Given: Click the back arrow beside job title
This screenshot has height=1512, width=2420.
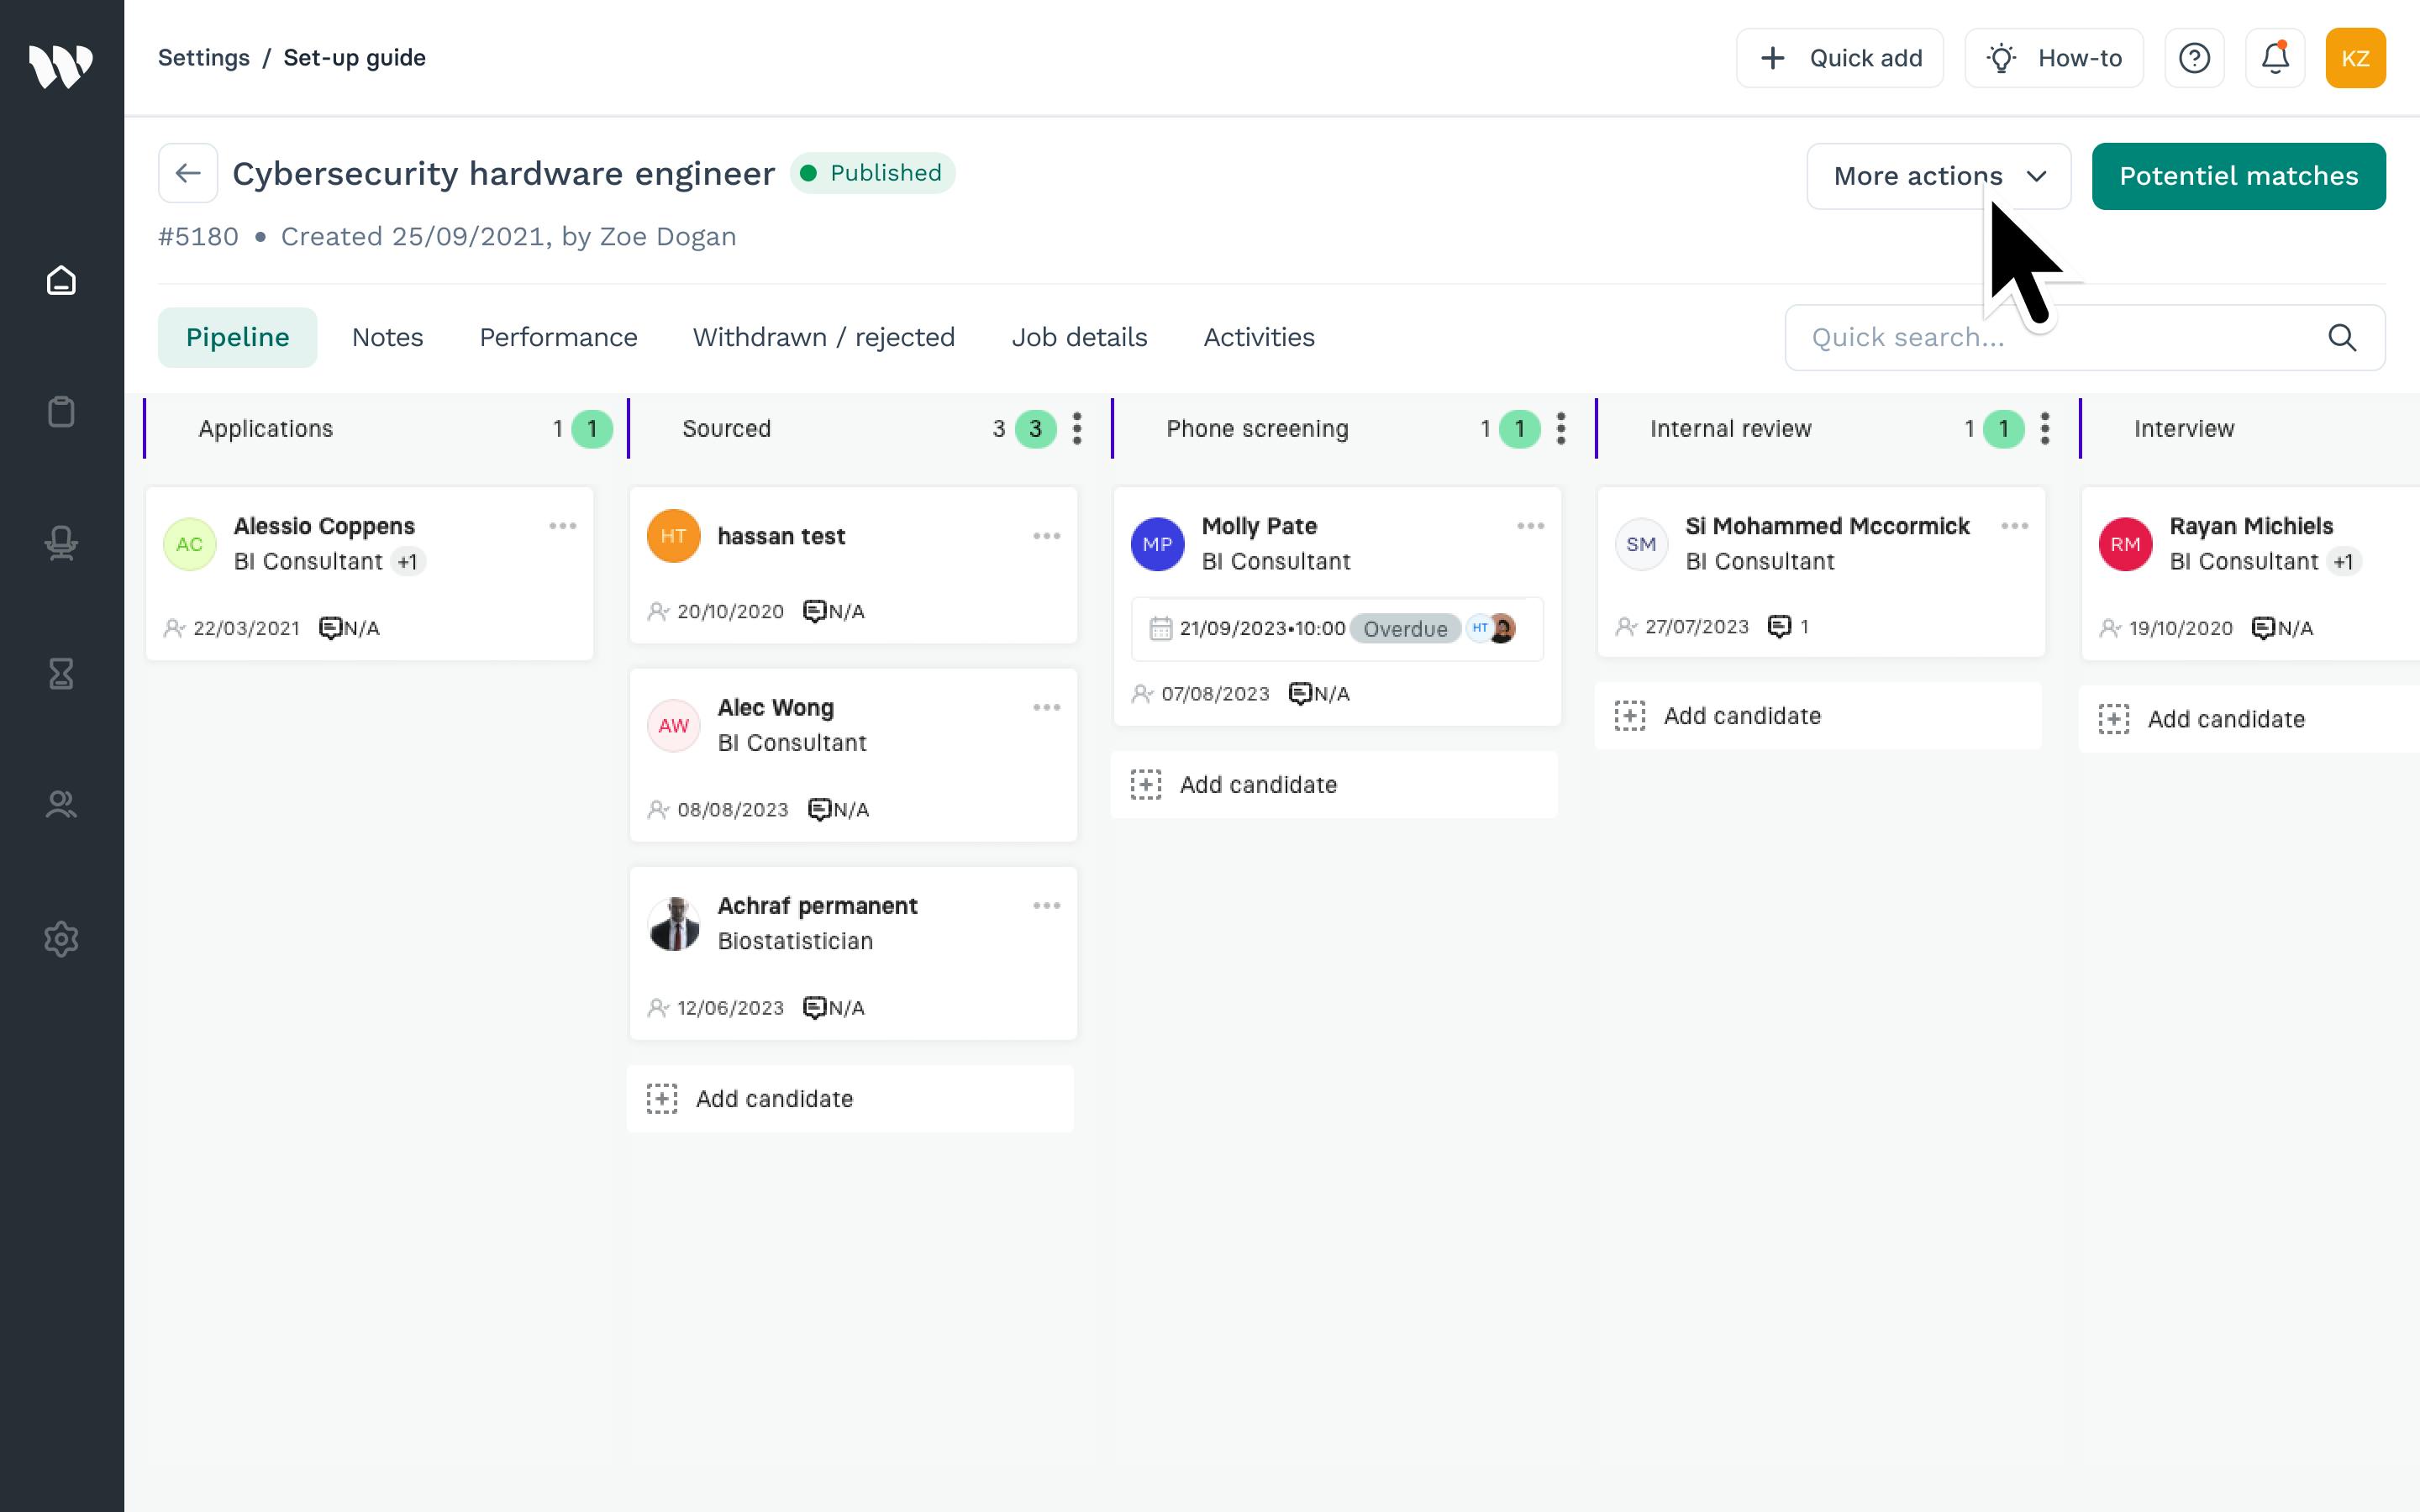Looking at the screenshot, I should (x=188, y=173).
